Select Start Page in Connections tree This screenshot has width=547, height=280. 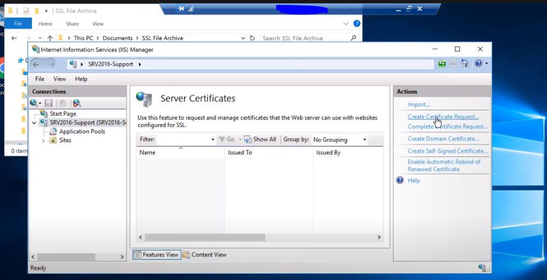coord(63,114)
